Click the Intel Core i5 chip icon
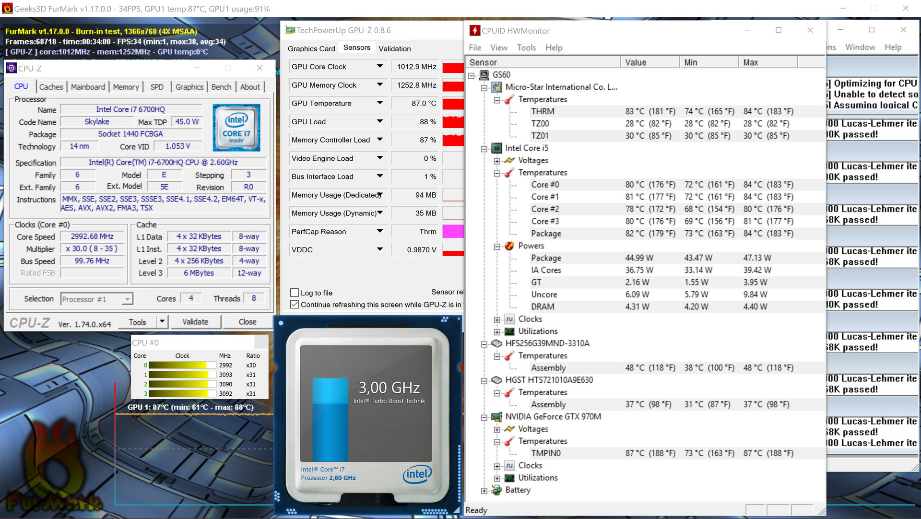This screenshot has height=519, width=921. pos(496,148)
